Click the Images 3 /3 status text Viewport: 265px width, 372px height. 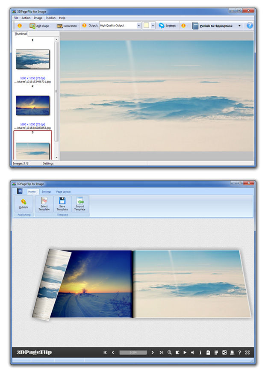point(21,163)
